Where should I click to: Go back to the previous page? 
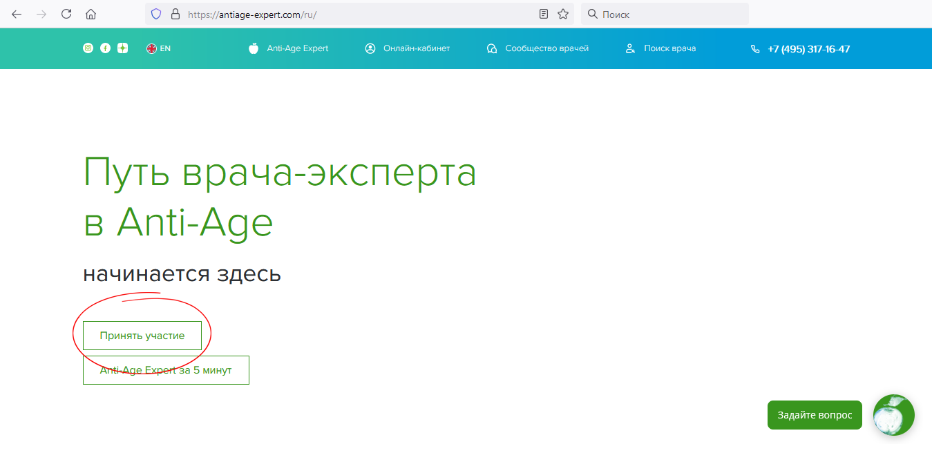[x=17, y=14]
